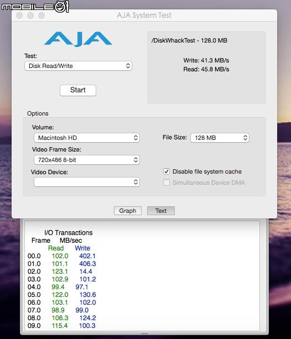Click the AJA System Test window title
Image resolution: width=291 pixels, height=339 pixels.
144,15
